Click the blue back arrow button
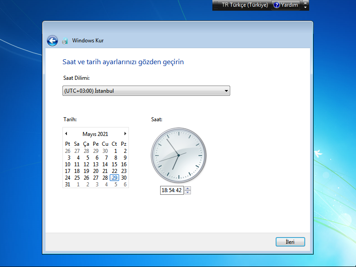The height and width of the screenshot is (267, 356). click(52, 41)
